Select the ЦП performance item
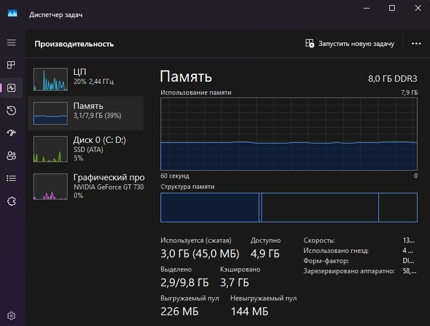 86,79
